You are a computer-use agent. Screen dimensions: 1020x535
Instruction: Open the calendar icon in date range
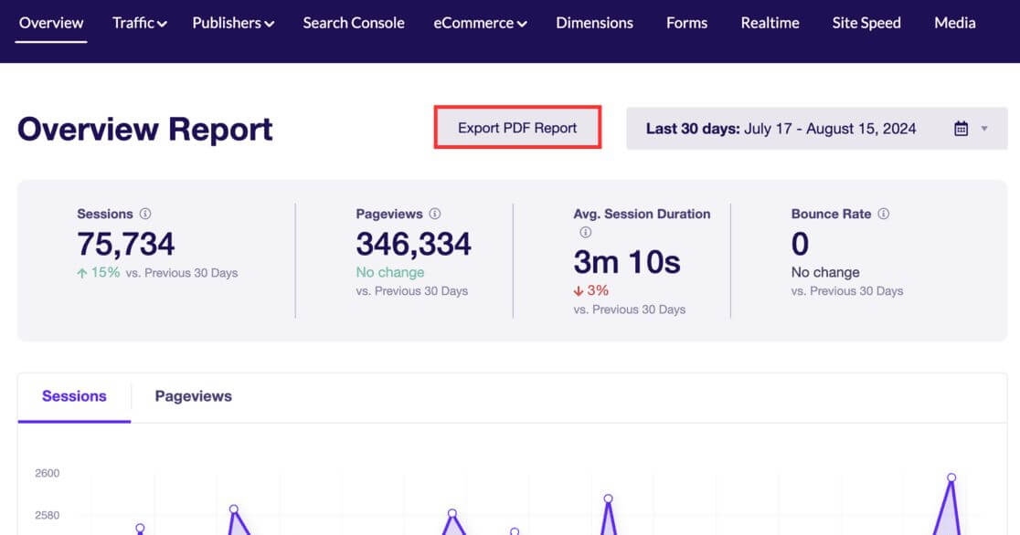point(961,129)
